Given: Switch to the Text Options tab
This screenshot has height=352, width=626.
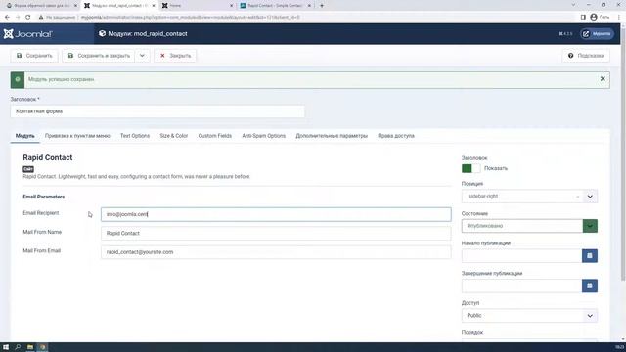Looking at the screenshot, I should (135, 136).
